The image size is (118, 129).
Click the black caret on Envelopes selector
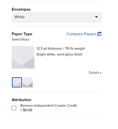point(96,17)
